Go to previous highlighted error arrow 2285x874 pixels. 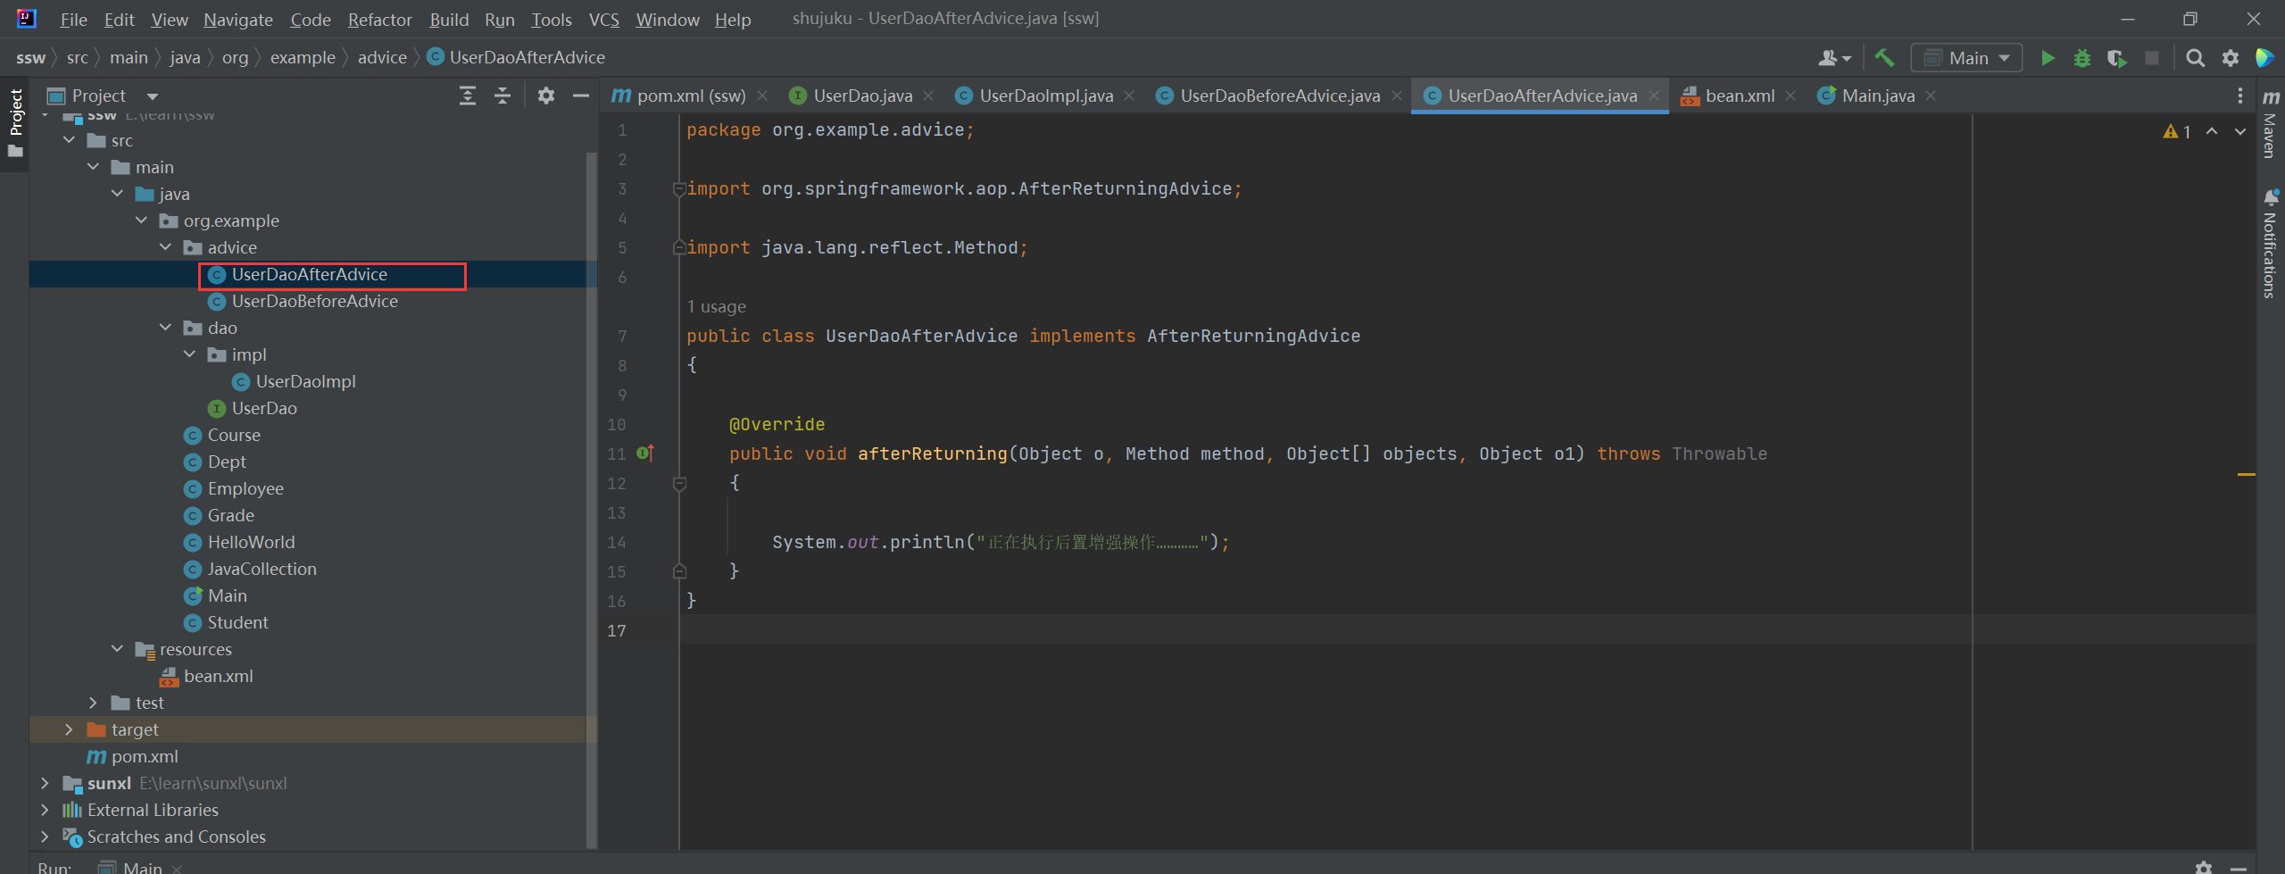[x=2212, y=132]
